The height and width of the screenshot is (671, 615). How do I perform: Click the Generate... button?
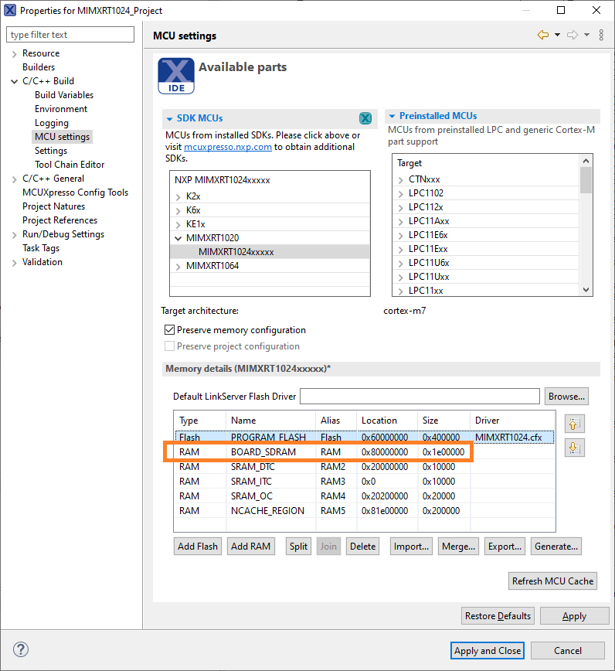pos(556,547)
